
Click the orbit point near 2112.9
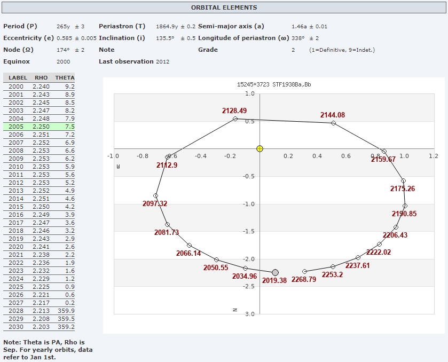[168, 157]
